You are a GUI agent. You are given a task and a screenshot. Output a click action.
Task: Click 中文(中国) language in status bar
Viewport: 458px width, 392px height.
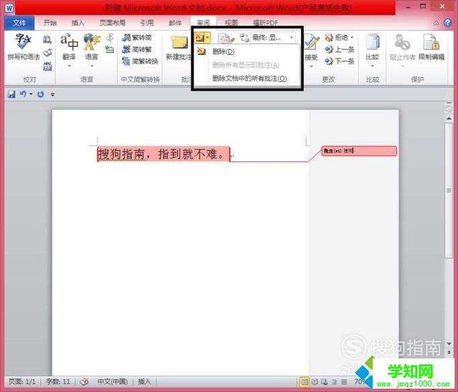pos(112,381)
